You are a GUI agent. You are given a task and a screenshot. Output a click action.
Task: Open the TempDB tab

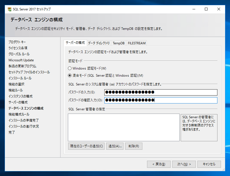click(x=119, y=43)
